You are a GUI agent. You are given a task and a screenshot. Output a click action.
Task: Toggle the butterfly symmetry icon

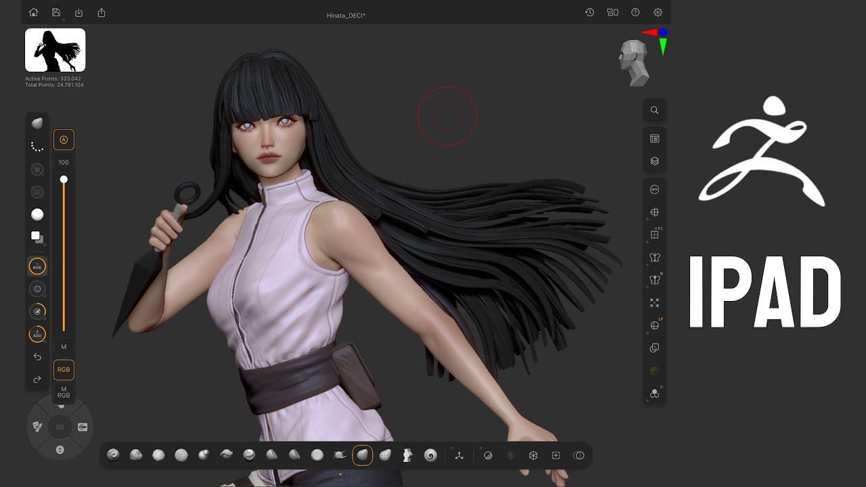(x=654, y=257)
